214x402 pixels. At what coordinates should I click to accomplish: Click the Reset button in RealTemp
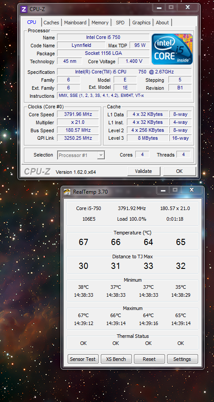pos(149,359)
